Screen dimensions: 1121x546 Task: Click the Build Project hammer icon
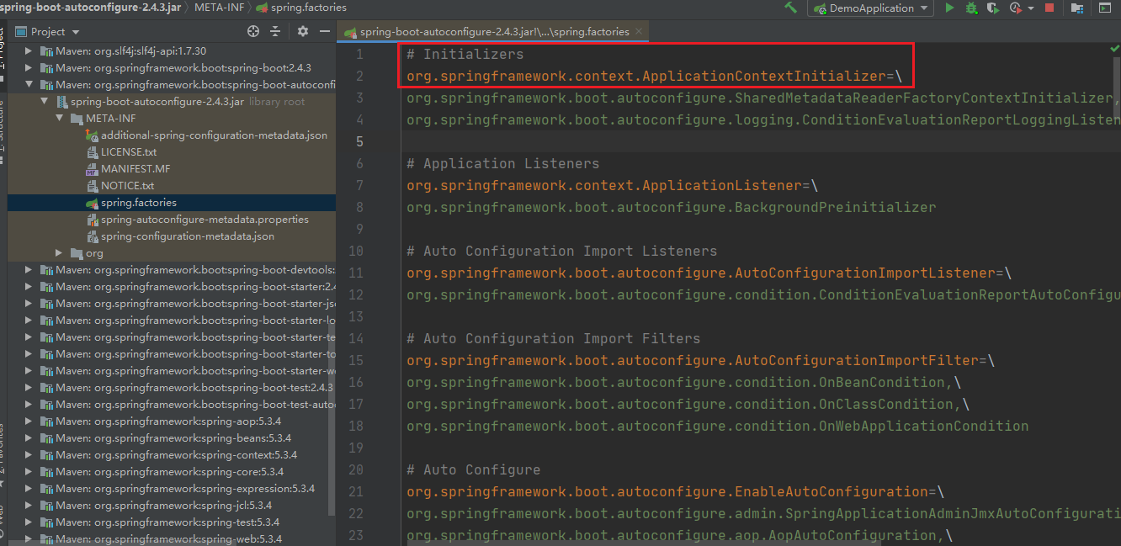click(790, 8)
